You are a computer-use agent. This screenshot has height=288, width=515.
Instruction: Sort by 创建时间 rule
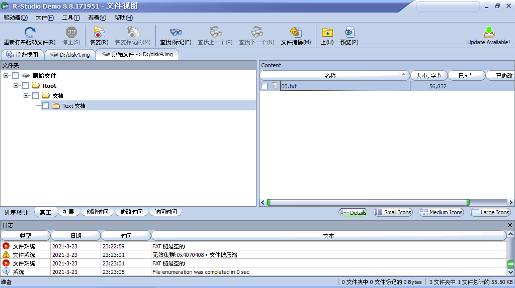pos(97,212)
